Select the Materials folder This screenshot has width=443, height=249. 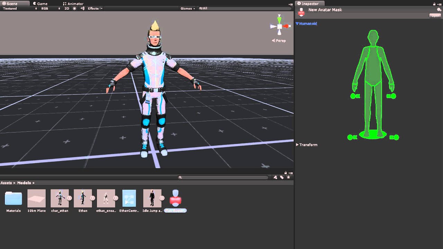coord(13,198)
